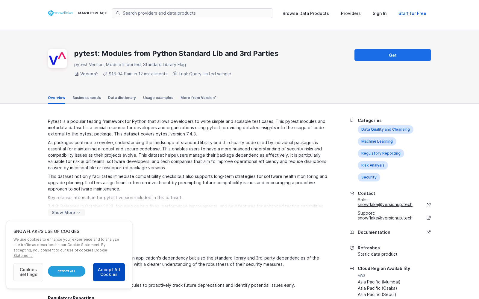Screen dimensions: 479x299
Task: Click the gift trial icon
Action: pos(175,74)
